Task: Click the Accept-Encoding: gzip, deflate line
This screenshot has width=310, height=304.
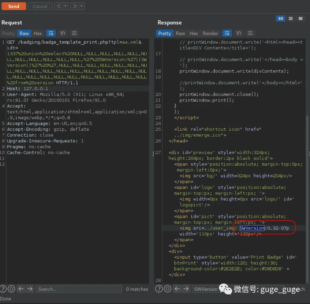Action: pos(48,129)
